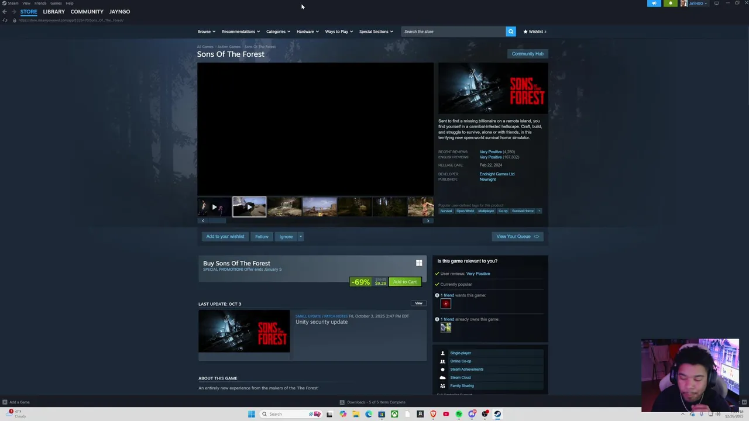The image size is (749, 421).
Task: Open the View menu
Action: (26, 4)
